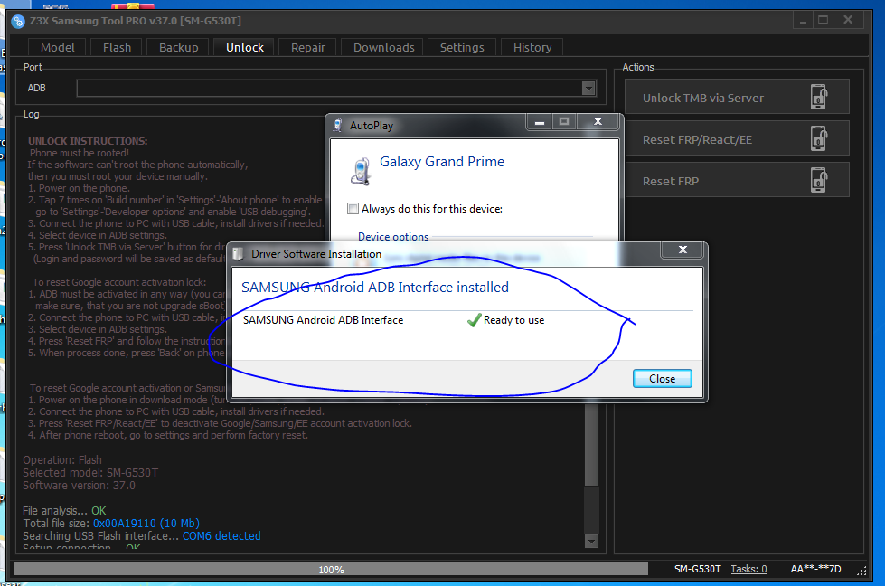Viewport: 885px width, 586px height.
Task: Minimize the AutoPlay window
Action: click(x=540, y=122)
